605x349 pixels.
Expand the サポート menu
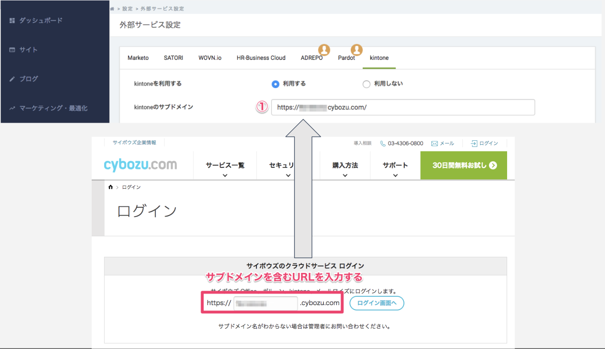coord(396,166)
